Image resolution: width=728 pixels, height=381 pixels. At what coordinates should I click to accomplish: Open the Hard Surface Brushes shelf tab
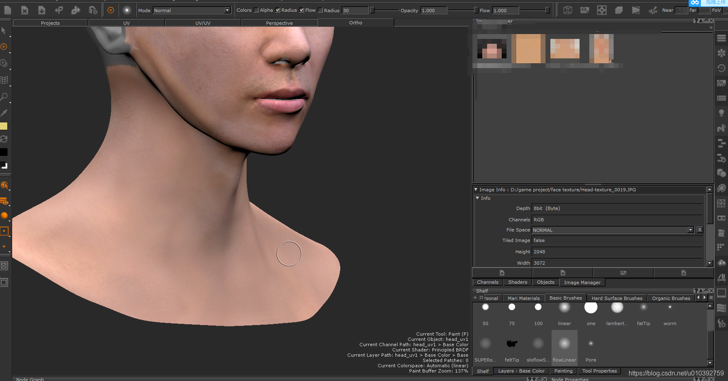(x=617, y=298)
